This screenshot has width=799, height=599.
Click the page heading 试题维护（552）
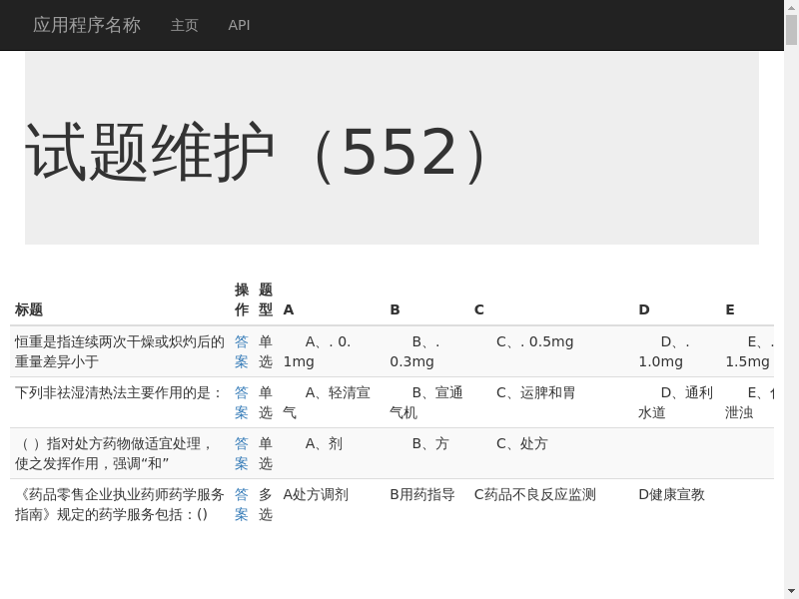pos(256,153)
